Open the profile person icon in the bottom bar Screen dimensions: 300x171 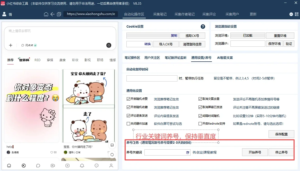point(111,165)
